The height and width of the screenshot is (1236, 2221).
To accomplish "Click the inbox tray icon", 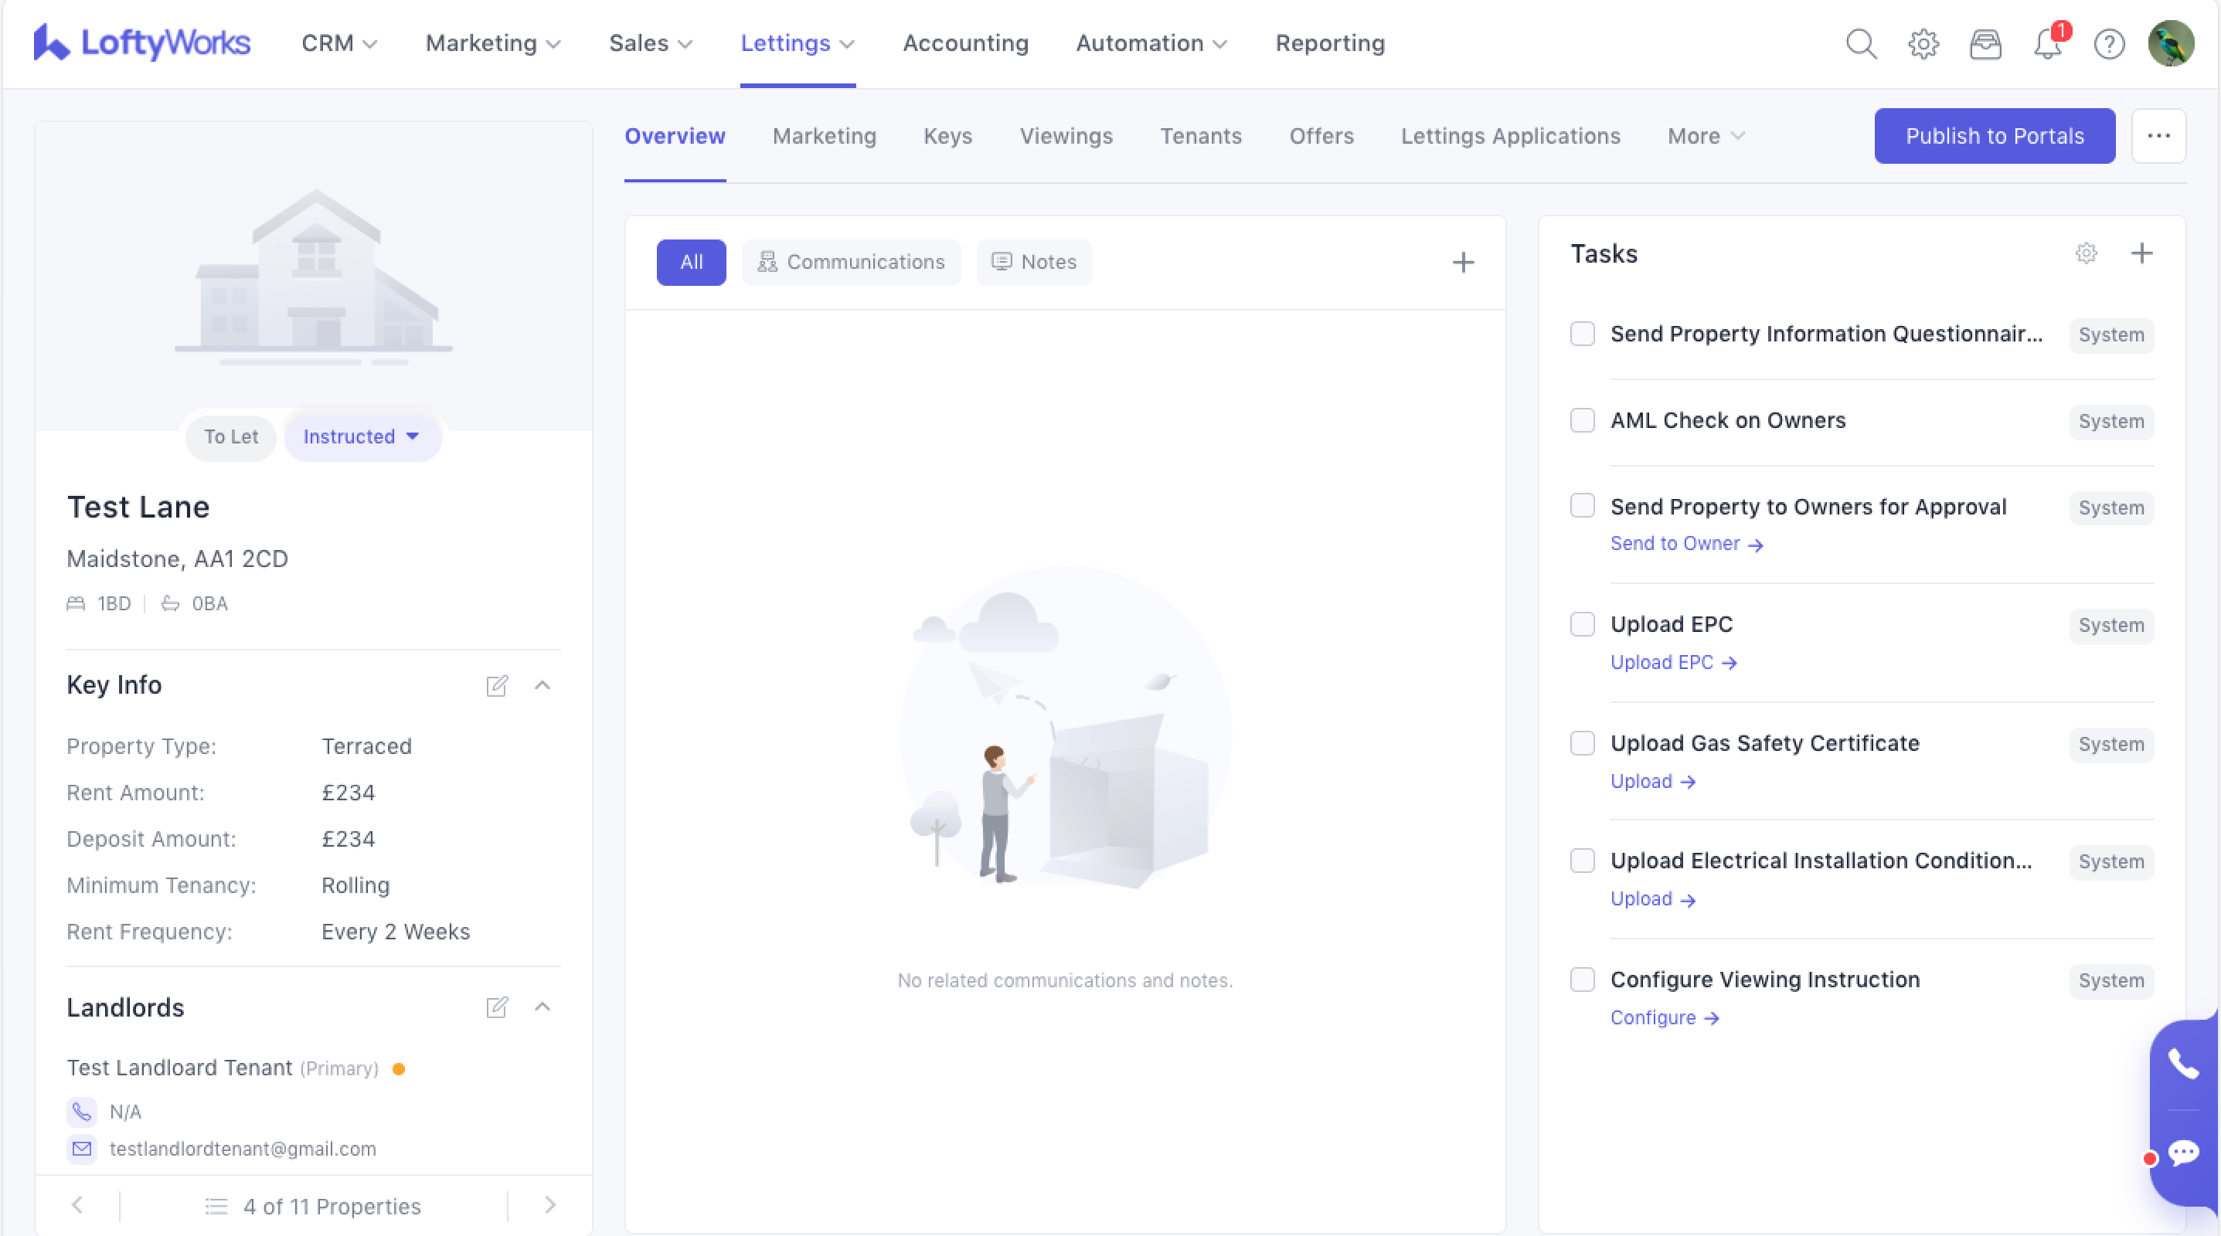I will [x=1985, y=43].
